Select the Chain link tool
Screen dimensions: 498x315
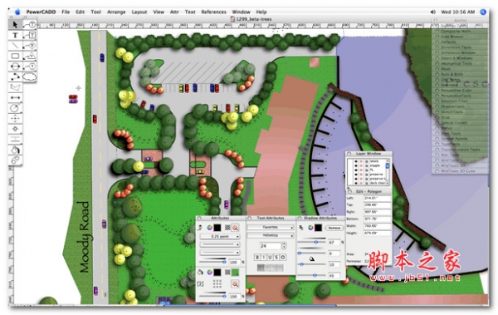point(15,160)
